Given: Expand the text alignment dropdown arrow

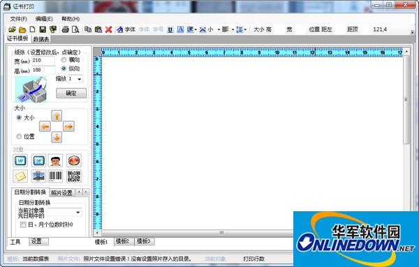Looking at the screenshot, I should 233,29.
